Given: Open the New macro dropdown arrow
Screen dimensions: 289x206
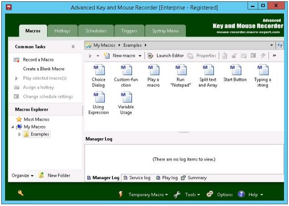Looking at the screenshot, I should pos(140,56).
